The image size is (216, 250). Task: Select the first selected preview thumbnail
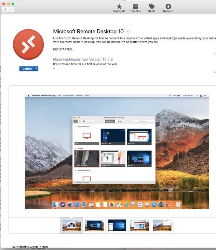pyautogui.click(x=72, y=225)
